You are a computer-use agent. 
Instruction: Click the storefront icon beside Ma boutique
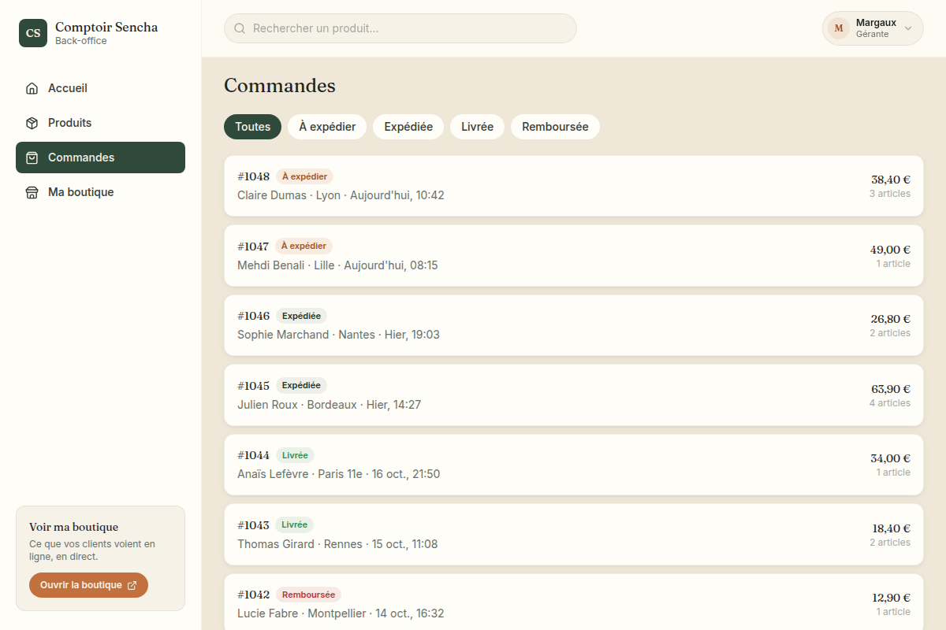pyautogui.click(x=32, y=192)
